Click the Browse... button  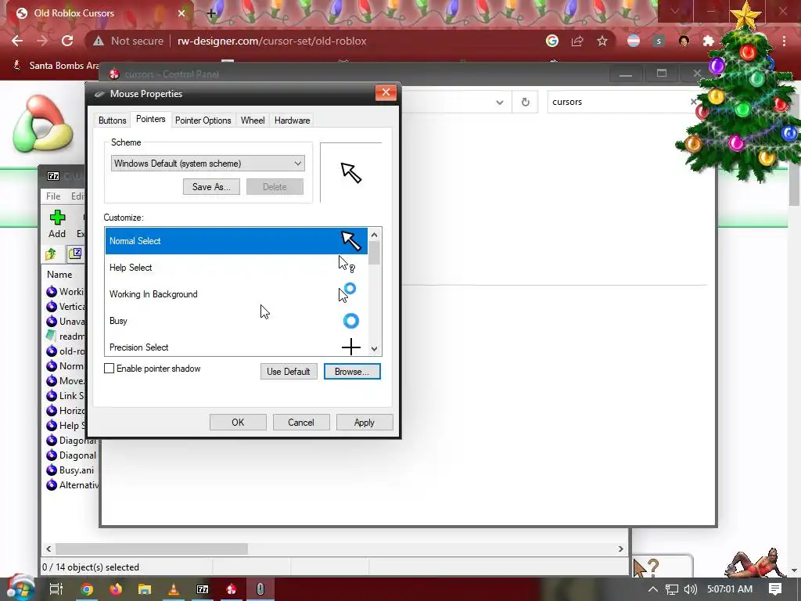(x=352, y=372)
